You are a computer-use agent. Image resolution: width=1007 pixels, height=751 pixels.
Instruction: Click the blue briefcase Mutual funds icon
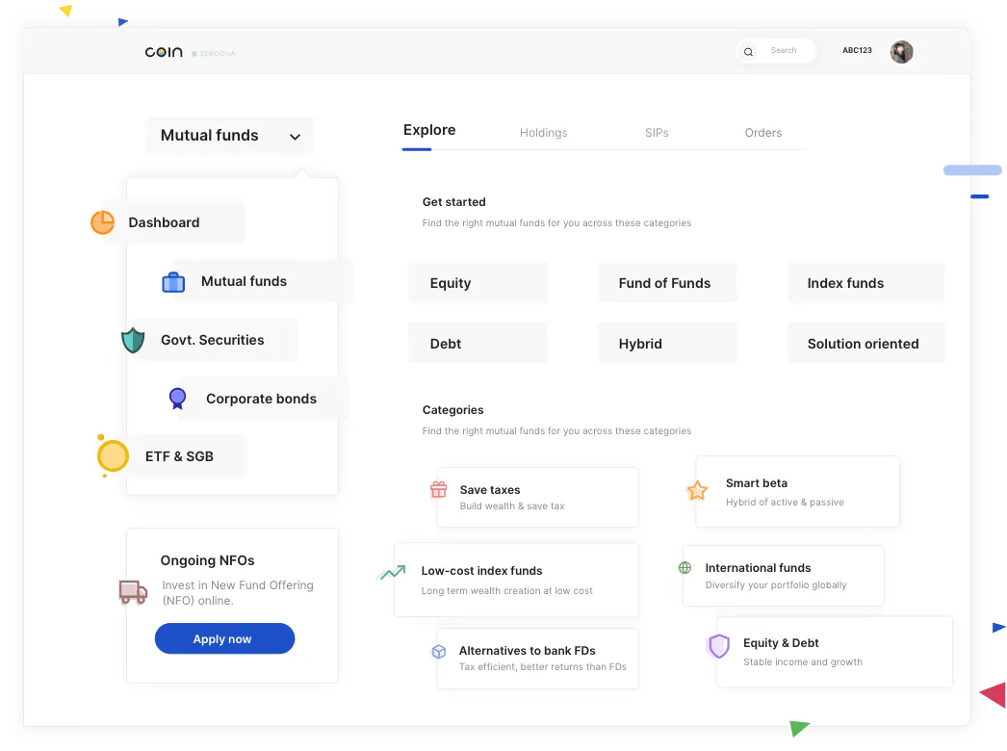click(173, 282)
